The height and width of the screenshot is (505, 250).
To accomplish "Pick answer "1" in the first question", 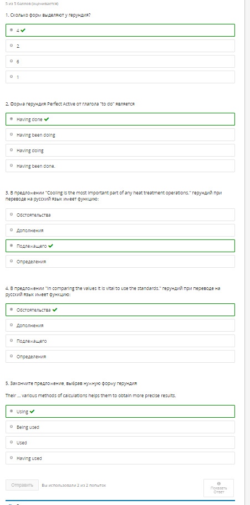I will click(120, 77).
